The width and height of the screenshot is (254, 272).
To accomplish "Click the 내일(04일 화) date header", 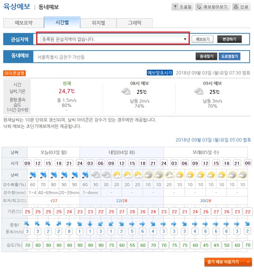I will click(x=122, y=152).
